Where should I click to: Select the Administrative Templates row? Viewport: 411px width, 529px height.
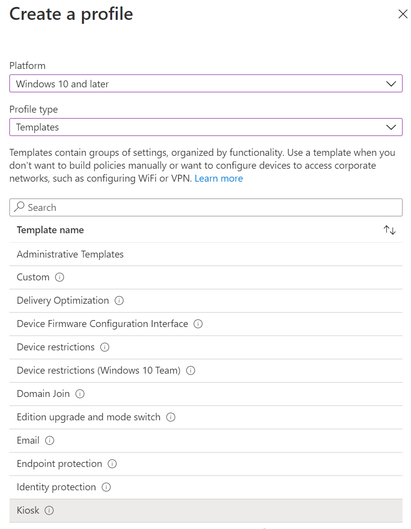(x=70, y=254)
